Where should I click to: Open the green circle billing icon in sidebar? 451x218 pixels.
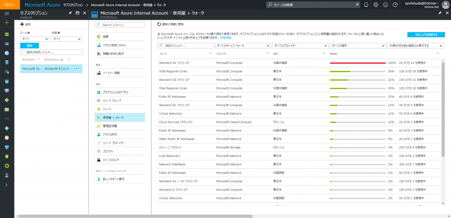click(7, 166)
